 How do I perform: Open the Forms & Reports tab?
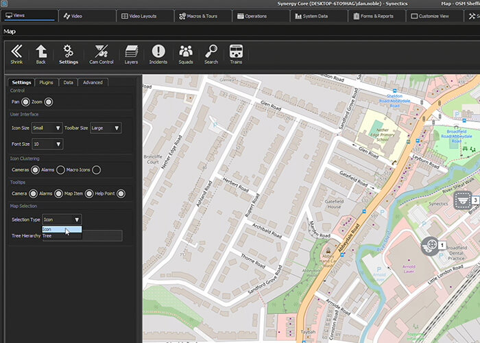click(377, 16)
